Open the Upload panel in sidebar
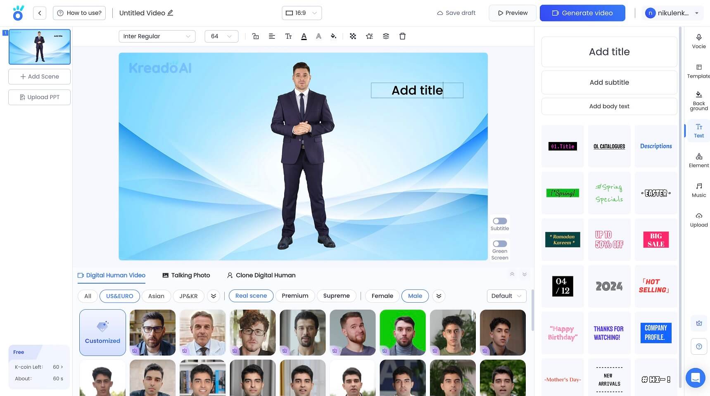The image size is (710, 396). click(698, 220)
